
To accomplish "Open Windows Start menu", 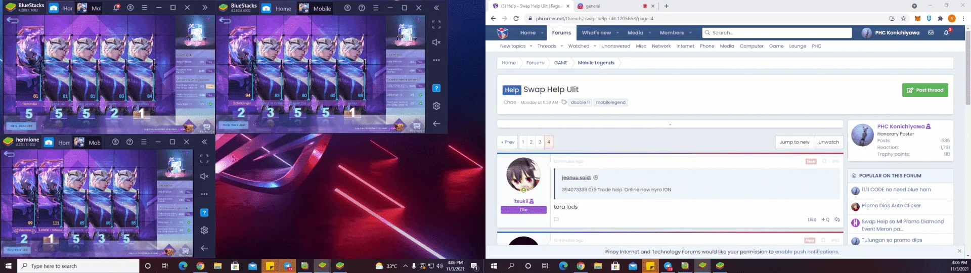I will (x=8, y=266).
